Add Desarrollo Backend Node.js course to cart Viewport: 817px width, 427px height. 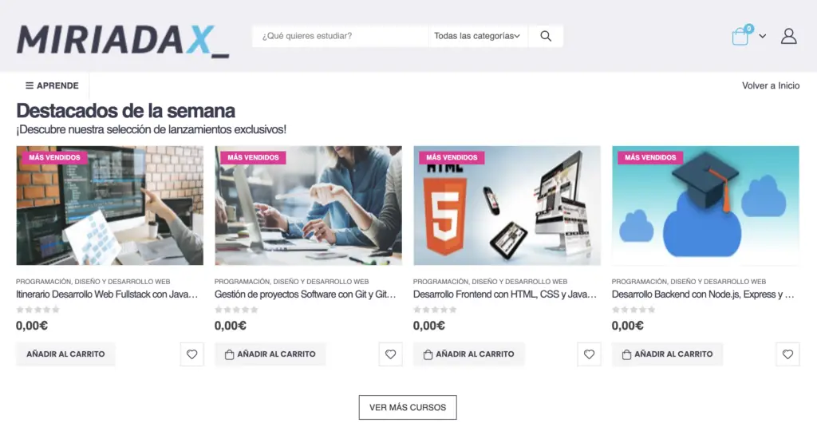pyautogui.click(x=667, y=354)
